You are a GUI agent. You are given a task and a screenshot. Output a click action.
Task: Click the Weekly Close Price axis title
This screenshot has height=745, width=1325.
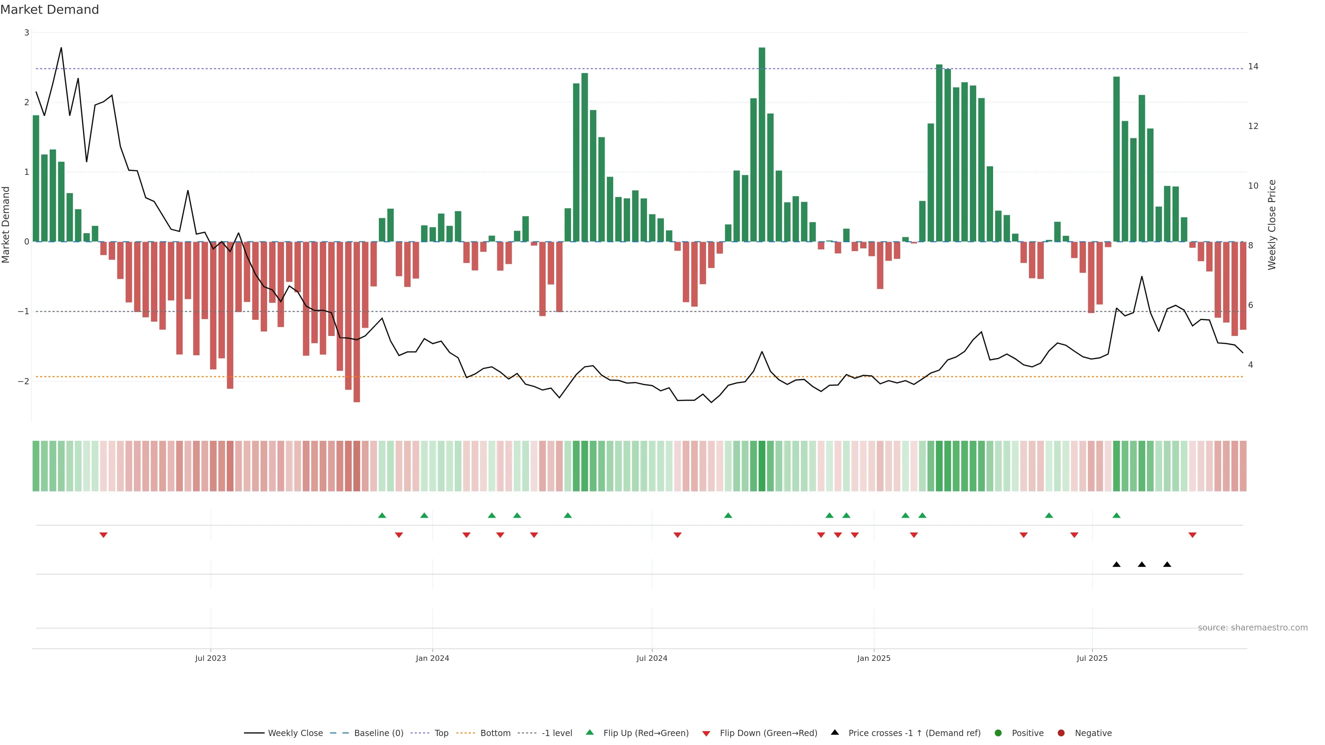pyautogui.click(x=1272, y=225)
